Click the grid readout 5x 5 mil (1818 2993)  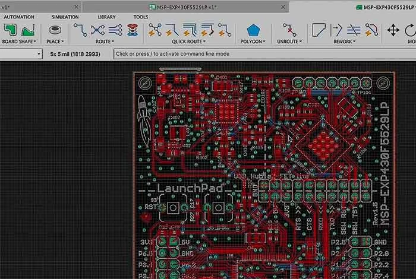point(75,54)
